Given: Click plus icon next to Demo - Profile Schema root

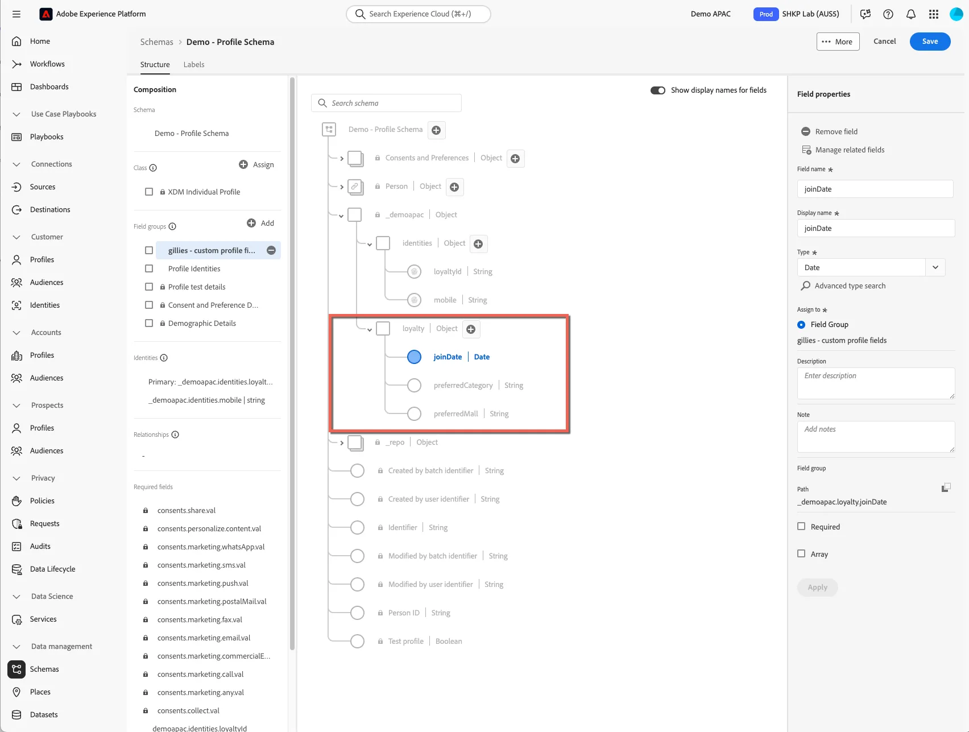Looking at the screenshot, I should [436, 130].
